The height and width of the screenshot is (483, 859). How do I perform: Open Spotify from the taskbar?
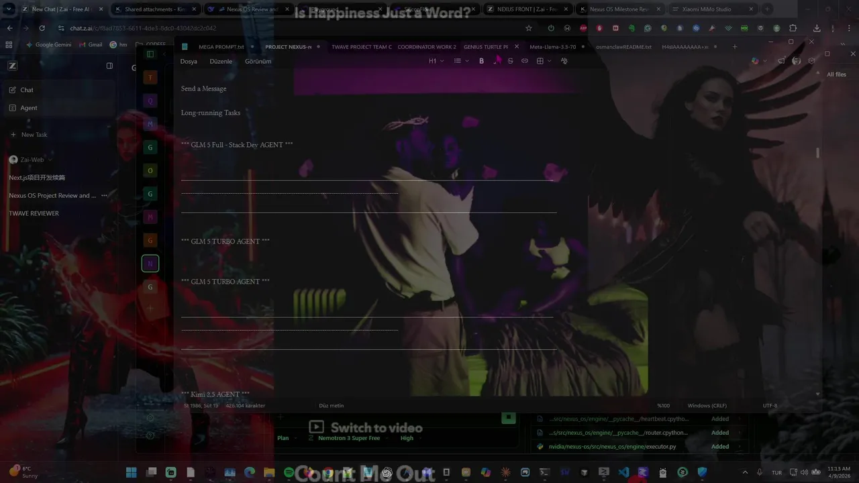[289, 472]
